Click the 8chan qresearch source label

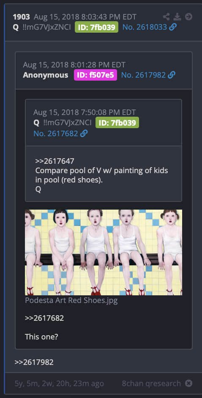pyautogui.click(x=151, y=383)
